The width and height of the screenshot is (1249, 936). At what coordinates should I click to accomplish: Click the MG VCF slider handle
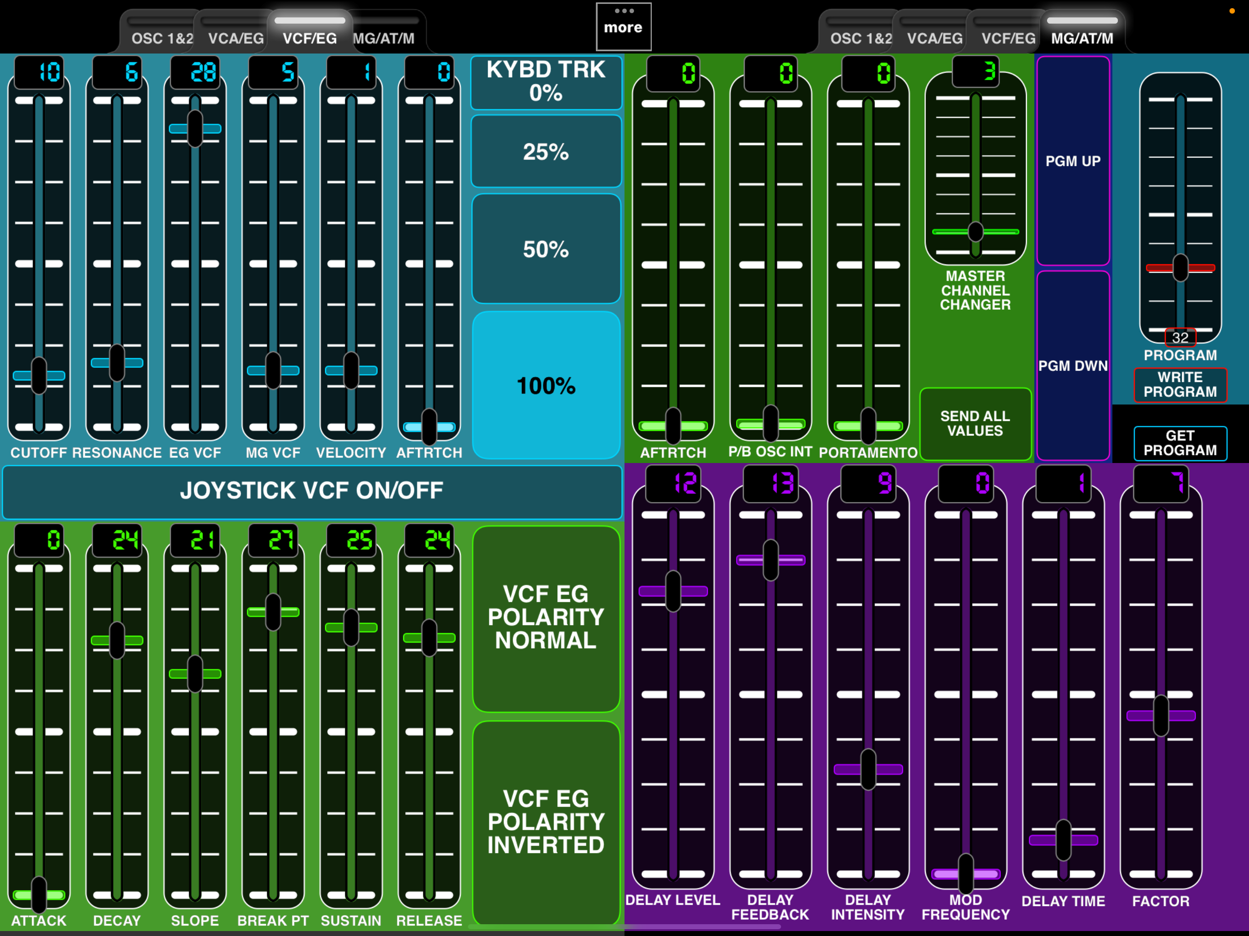tap(273, 370)
